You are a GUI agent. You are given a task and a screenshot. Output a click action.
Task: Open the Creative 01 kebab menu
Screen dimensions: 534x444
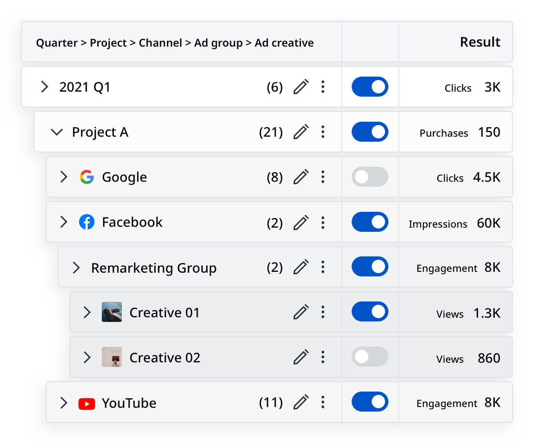323,312
